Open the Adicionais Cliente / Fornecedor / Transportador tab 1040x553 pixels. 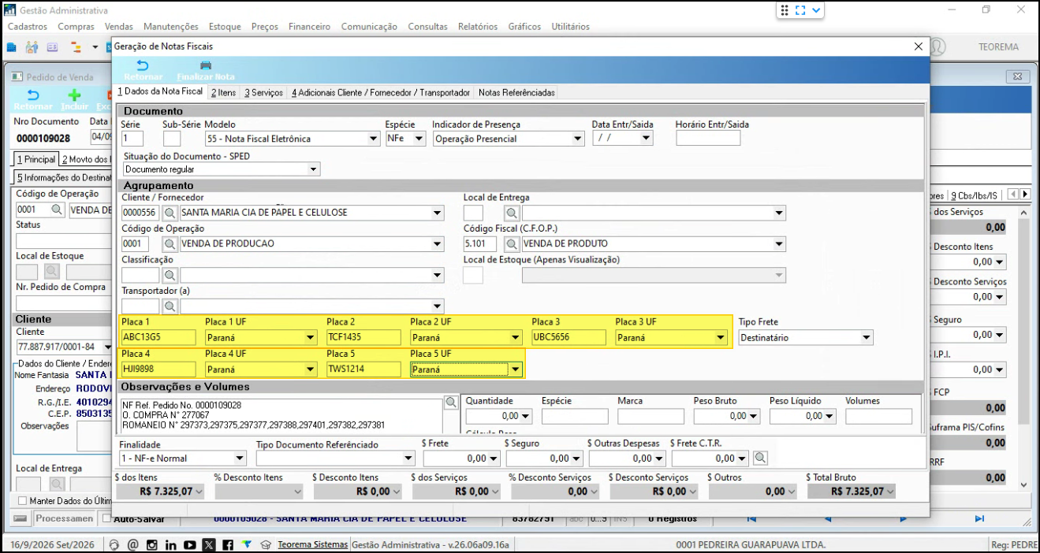[381, 92]
